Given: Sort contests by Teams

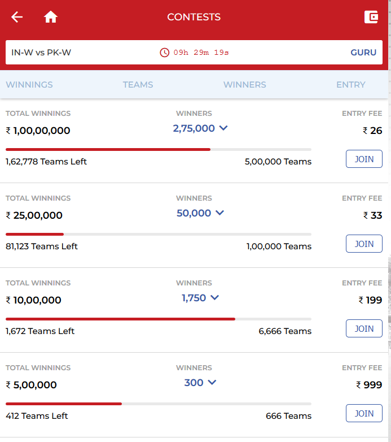Looking at the screenshot, I should [x=138, y=85].
